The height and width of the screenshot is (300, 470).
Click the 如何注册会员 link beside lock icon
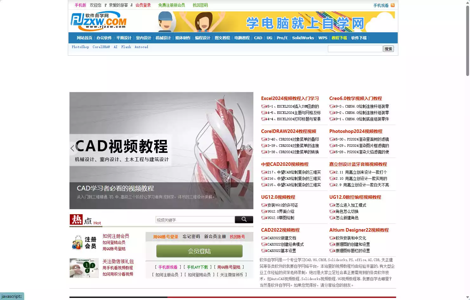(116, 236)
